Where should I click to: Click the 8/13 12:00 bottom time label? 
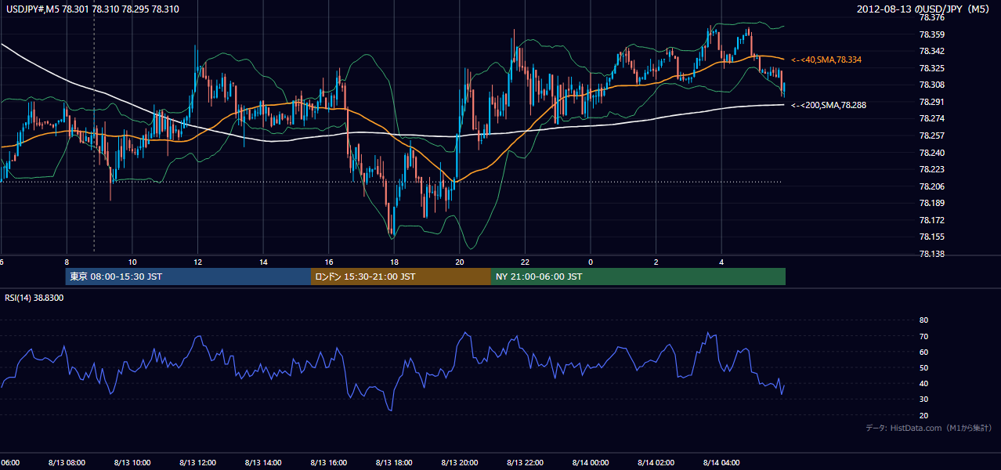pyautogui.click(x=197, y=462)
